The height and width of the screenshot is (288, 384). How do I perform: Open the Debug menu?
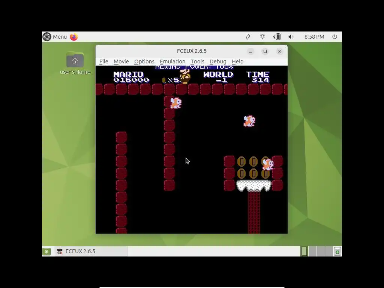point(218,61)
